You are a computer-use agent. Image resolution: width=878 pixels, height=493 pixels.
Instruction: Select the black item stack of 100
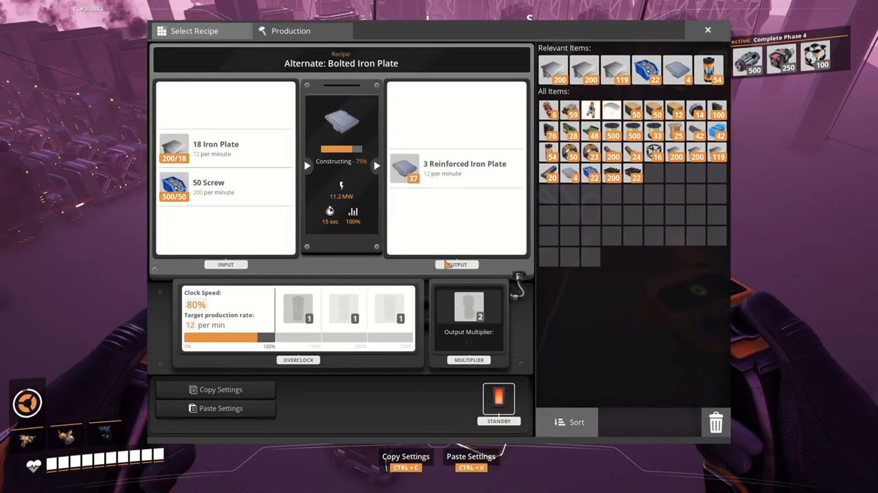pos(717,110)
